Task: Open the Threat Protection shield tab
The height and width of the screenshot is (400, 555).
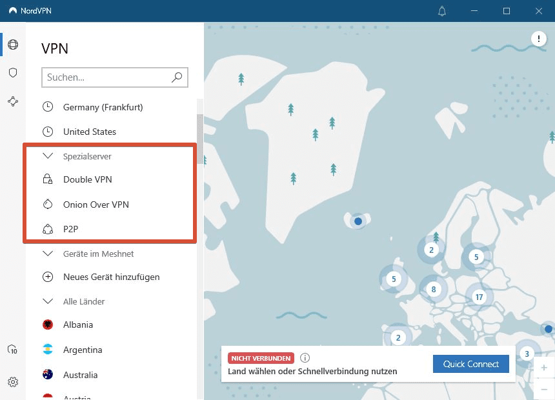Action: point(13,72)
